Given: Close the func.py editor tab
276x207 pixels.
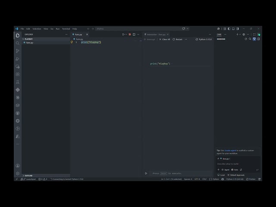Looking at the screenshot, I should point(87,34).
